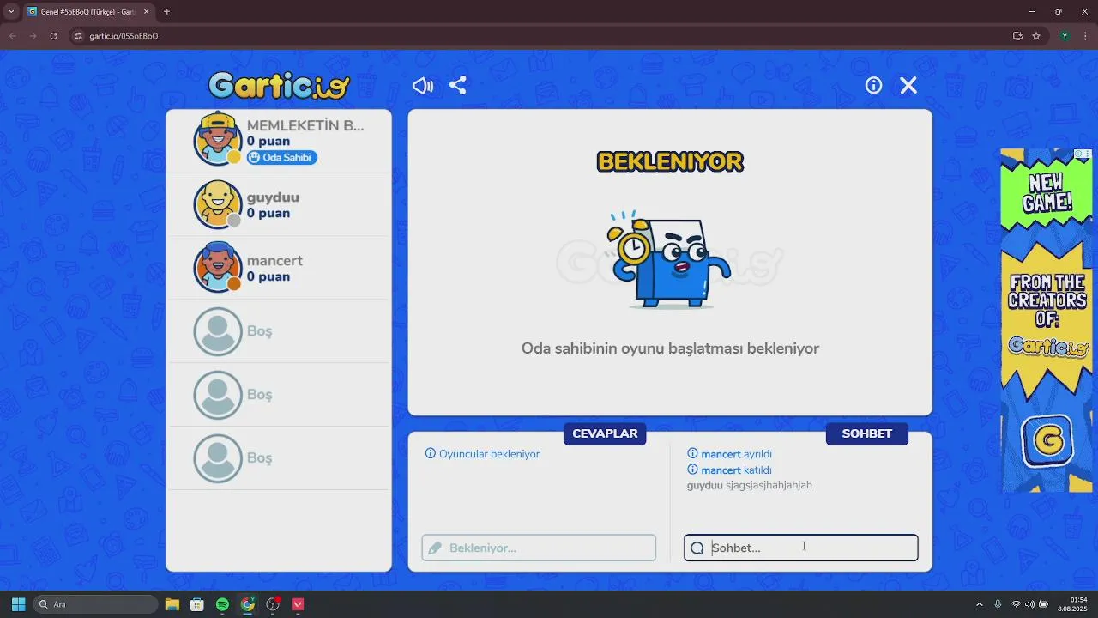This screenshot has width=1098, height=618.
Task: Bookmark this page with the star icon
Action: click(x=1036, y=36)
